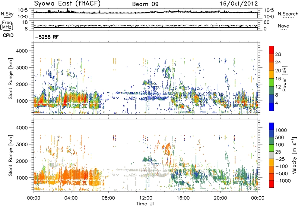The image size is (298, 206).
Task: Click the 'Nave' legend label
Action: [x=283, y=26]
